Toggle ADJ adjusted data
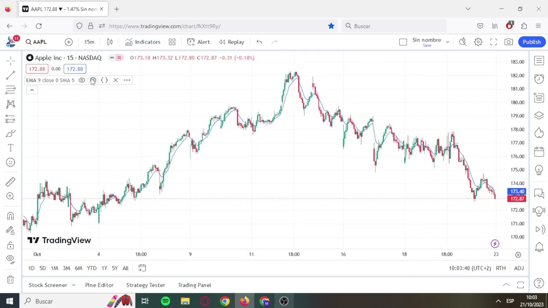The width and height of the screenshot is (548, 308). click(519, 268)
